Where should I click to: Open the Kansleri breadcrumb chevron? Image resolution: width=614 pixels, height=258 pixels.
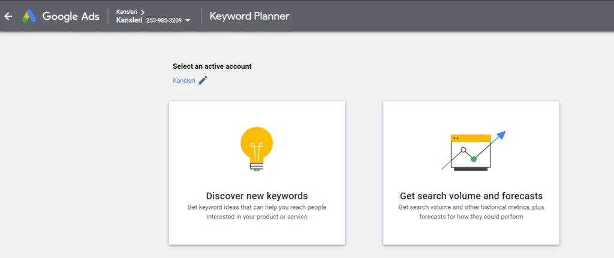(143, 12)
